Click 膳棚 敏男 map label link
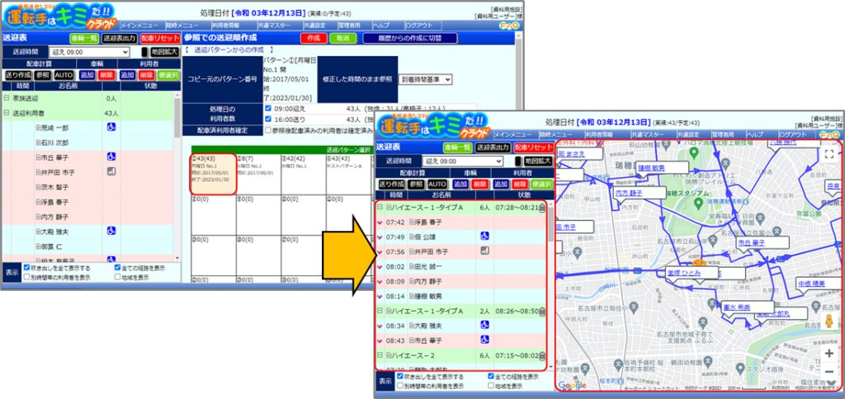845x399 pixels. tap(651, 168)
